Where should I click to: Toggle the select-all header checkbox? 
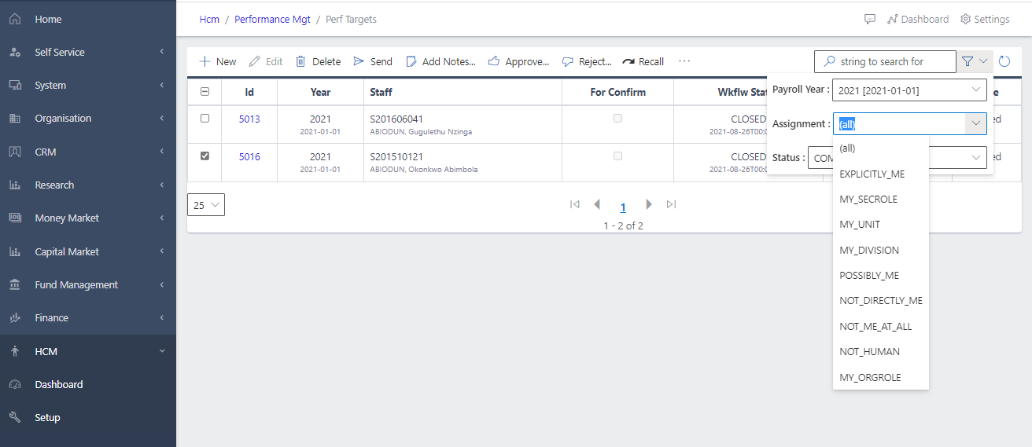[205, 92]
